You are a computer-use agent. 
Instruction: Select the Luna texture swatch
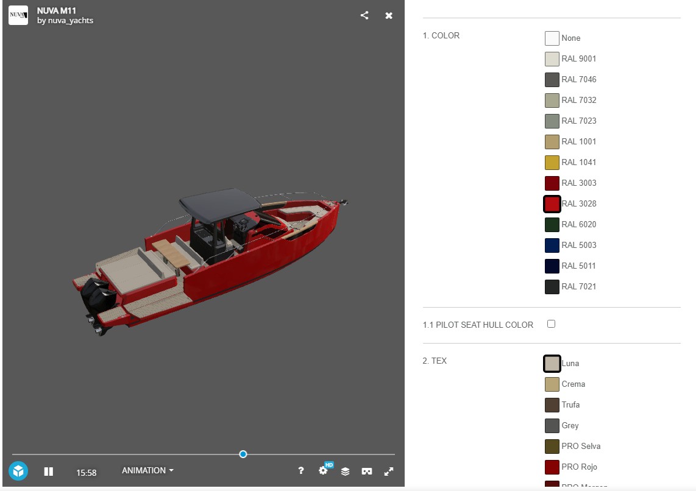click(552, 363)
